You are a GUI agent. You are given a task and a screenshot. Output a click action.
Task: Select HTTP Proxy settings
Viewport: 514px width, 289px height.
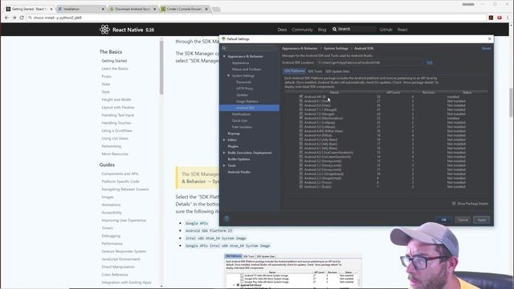pyautogui.click(x=244, y=88)
